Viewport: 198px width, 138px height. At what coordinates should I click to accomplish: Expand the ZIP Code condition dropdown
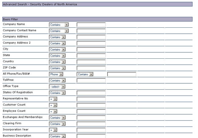tap(57, 68)
